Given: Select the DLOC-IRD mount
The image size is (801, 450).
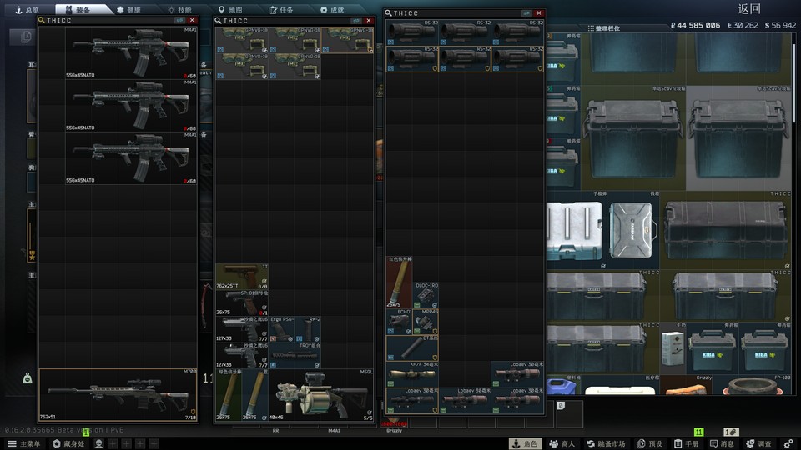Looking at the screenshot, I should (426, 295).
